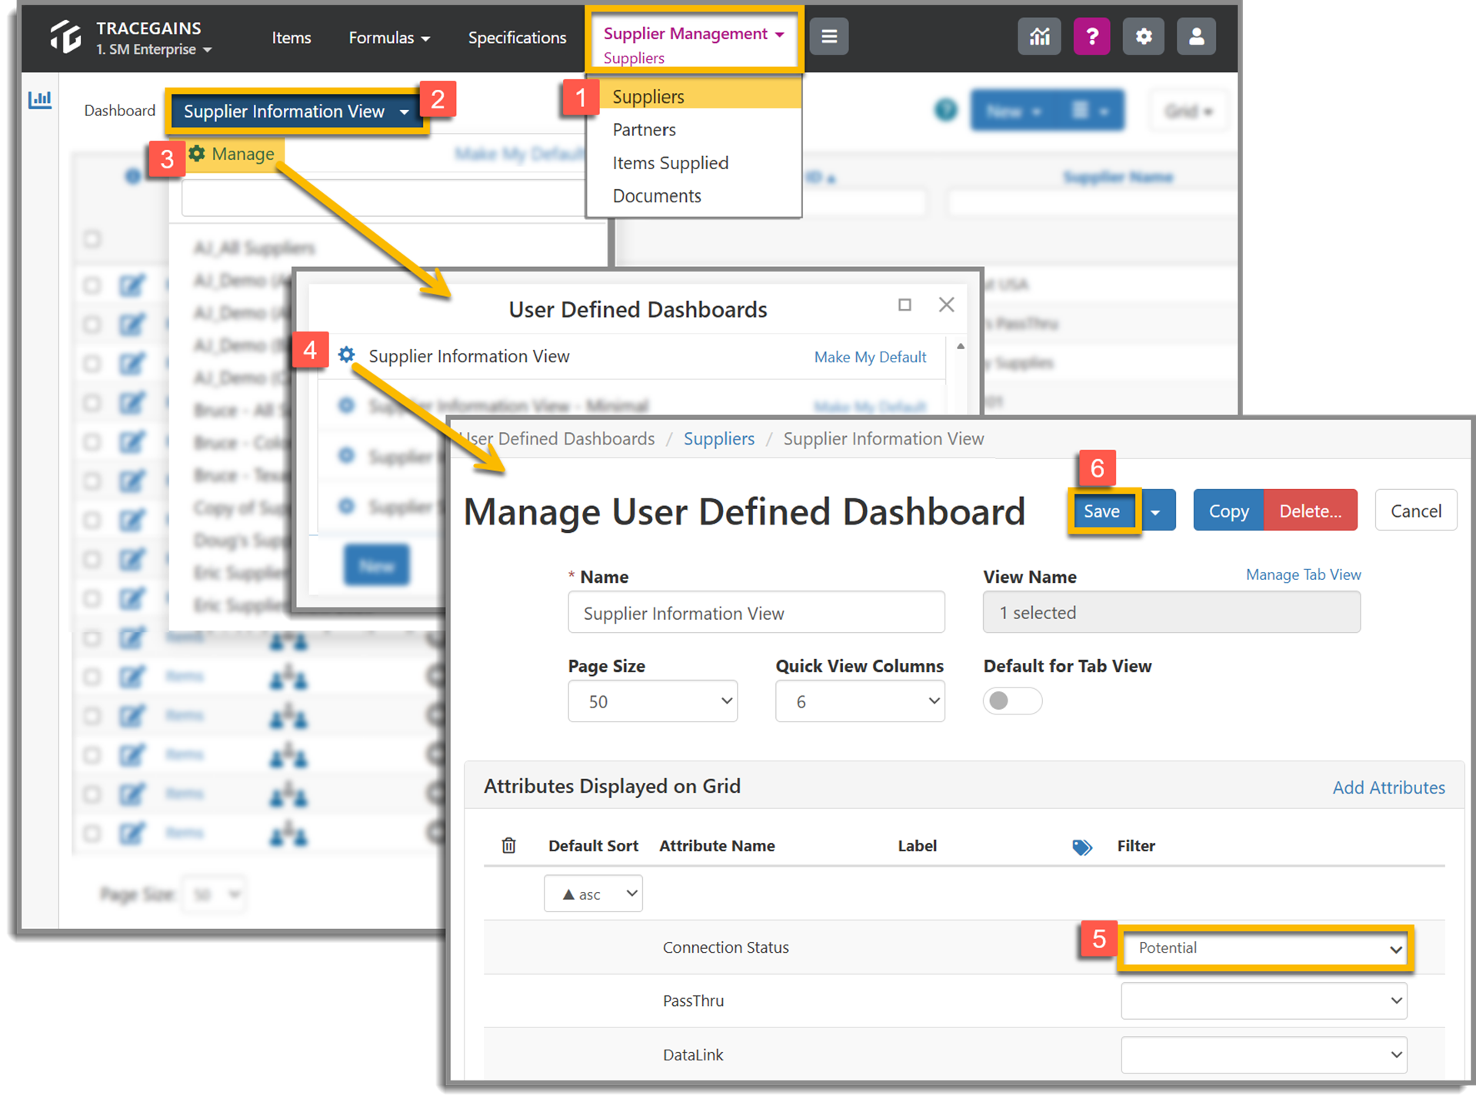Click the DataLink attribute name
This screenshot has width=1476, height=1102.
coord(693,1054)
